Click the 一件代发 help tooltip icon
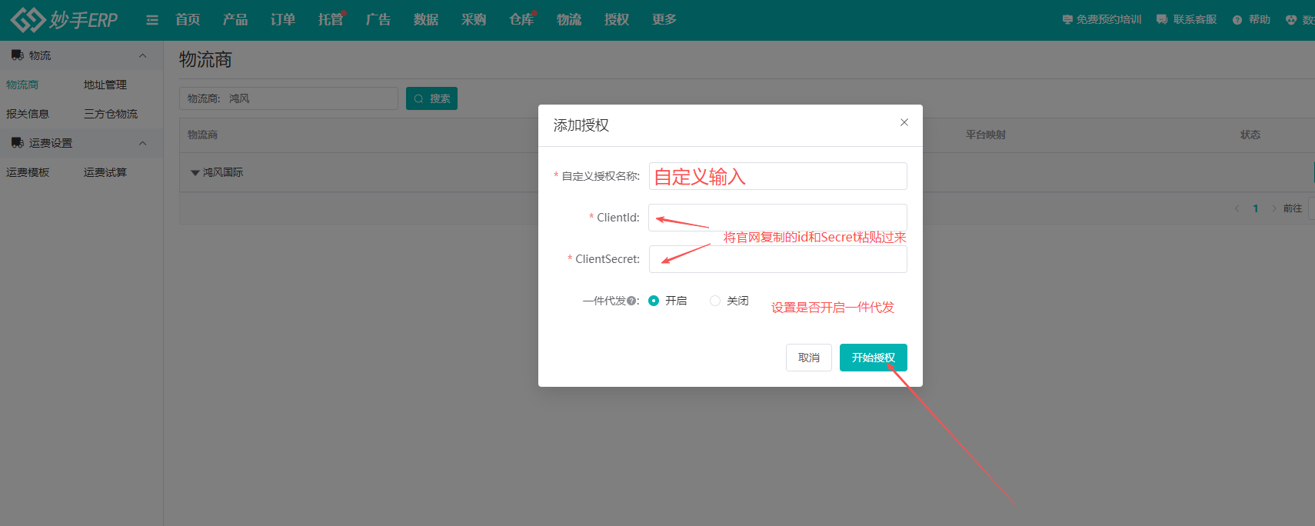 pos(631,301)
